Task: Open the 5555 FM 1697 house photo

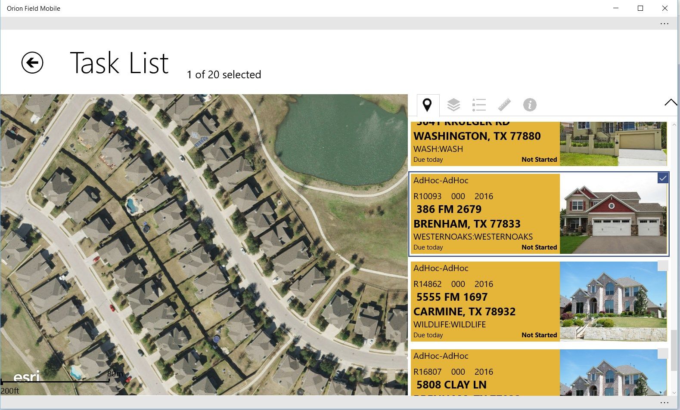Action: (613, 302)
